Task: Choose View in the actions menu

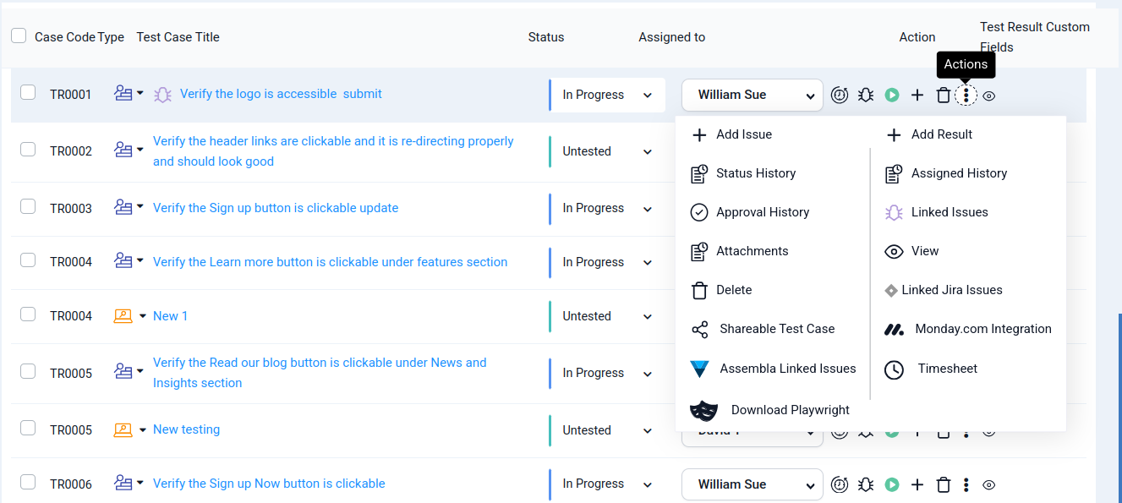Action: [912, 251]
